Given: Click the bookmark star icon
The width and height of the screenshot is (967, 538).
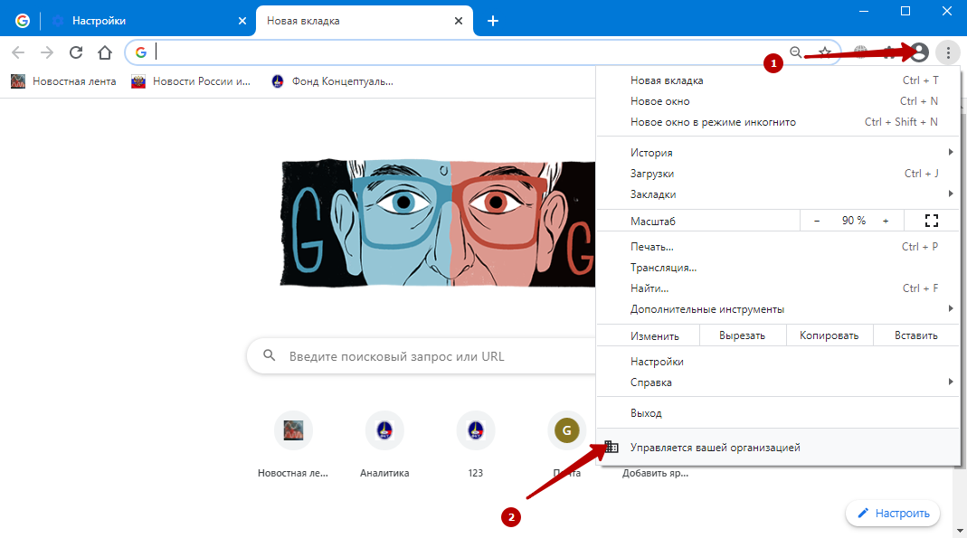Looking at the screenshot, I should click(x=825, y=52).
